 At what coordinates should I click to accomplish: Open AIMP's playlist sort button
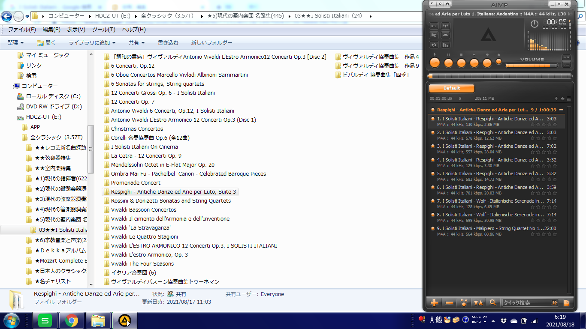click(x=478, y=302)
